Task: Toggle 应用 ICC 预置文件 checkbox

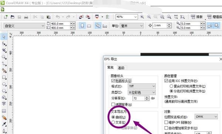Action: [166, 81]
